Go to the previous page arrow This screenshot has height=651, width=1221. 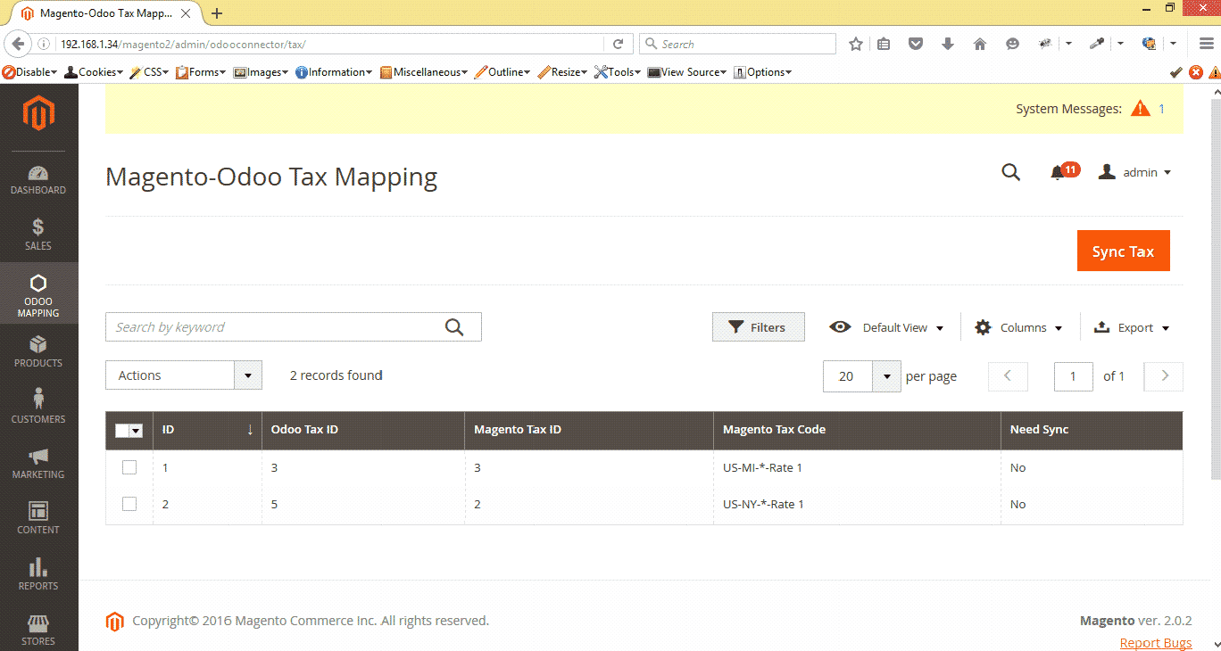pyautogui.click(x=1008, y=376)
